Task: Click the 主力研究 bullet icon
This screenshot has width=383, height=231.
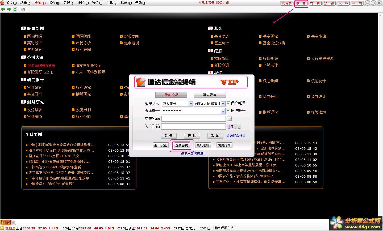Action: [25, 49]
